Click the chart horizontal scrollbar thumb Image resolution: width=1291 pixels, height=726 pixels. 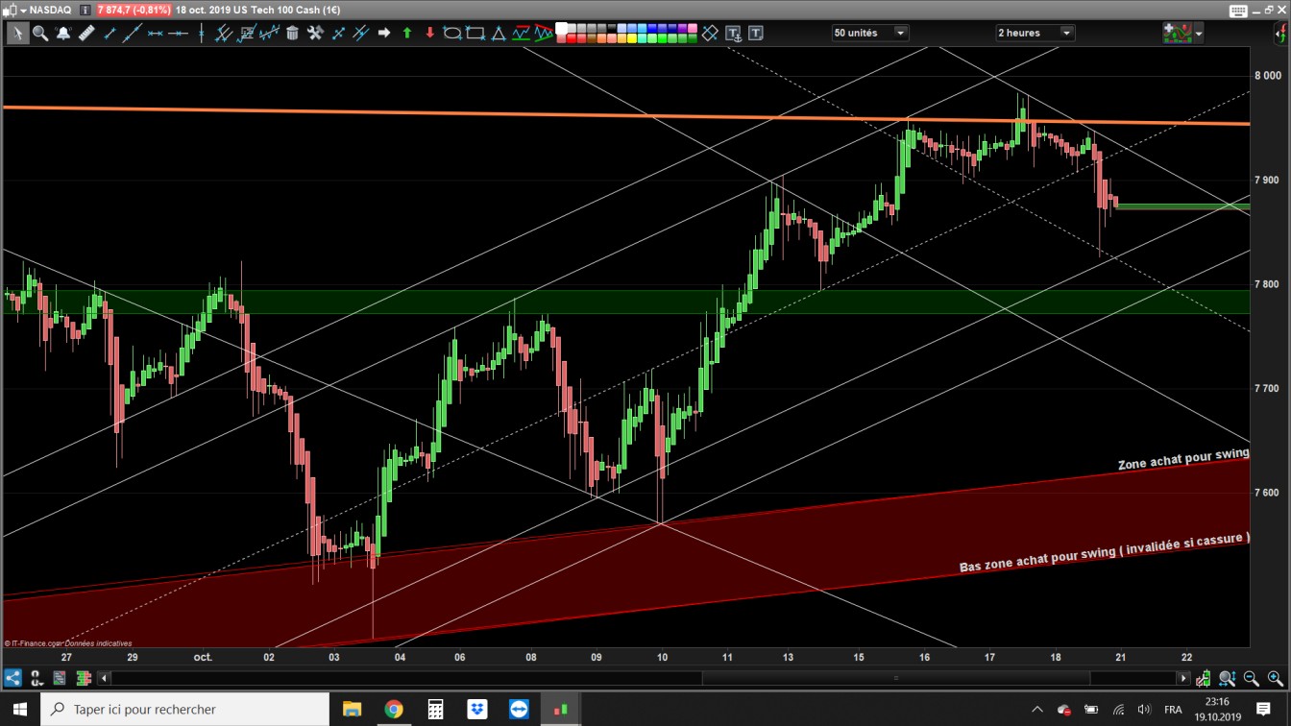pyautogui.click(x=895, y=678)
